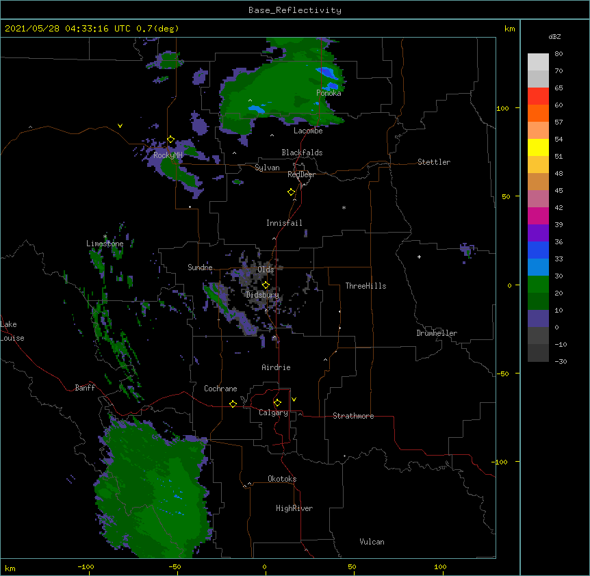Click the yellow diamond marker near Olds
The height and width of the screenshot is (576, 590).
(x=266, y=285)
